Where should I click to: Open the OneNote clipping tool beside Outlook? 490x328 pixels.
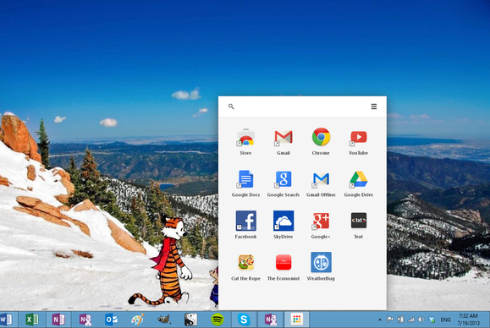(x=85, y=320)
